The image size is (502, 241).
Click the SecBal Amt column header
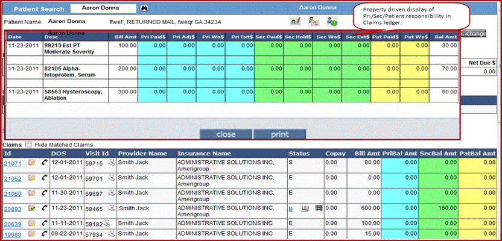[439, 154]
